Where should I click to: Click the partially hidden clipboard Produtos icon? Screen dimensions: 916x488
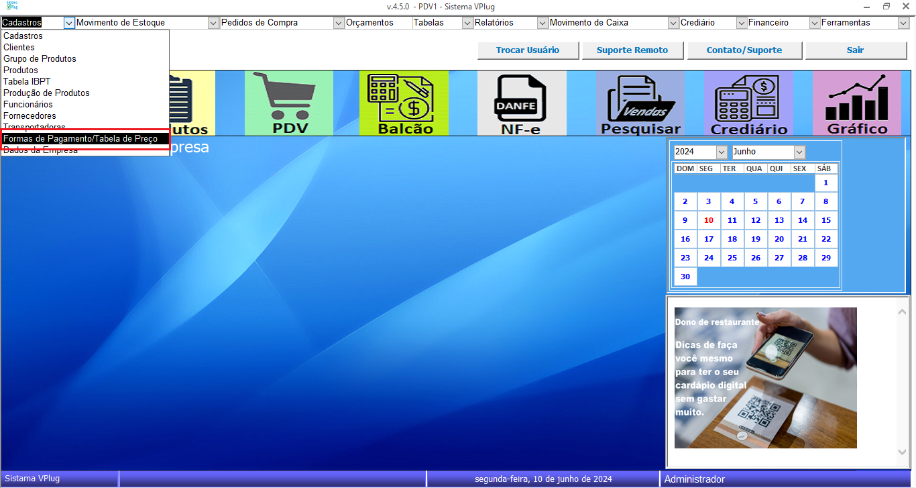192,103
